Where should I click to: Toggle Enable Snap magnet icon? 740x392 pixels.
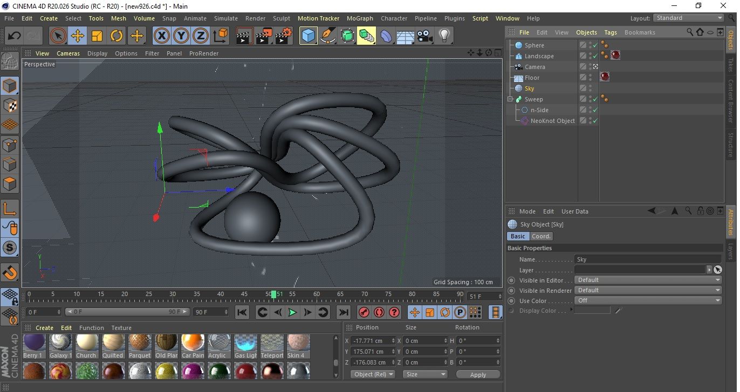[x=10, y=272]
